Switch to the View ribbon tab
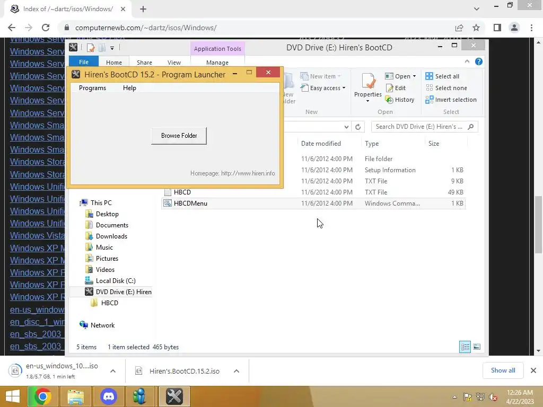Image resolution: width=543 pixels, height=407 pixels. 174,63
